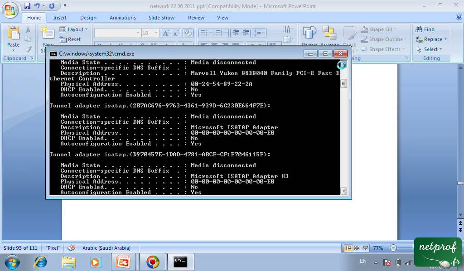The image size is (464, 271).
Task: Open the Shape Effects dropdown
Action: pyautogui.click(x=382, y=49)
